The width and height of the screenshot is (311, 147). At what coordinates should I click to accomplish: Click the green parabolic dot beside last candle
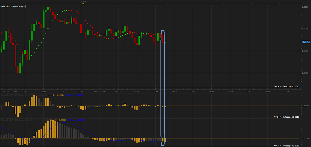[166, 42]
